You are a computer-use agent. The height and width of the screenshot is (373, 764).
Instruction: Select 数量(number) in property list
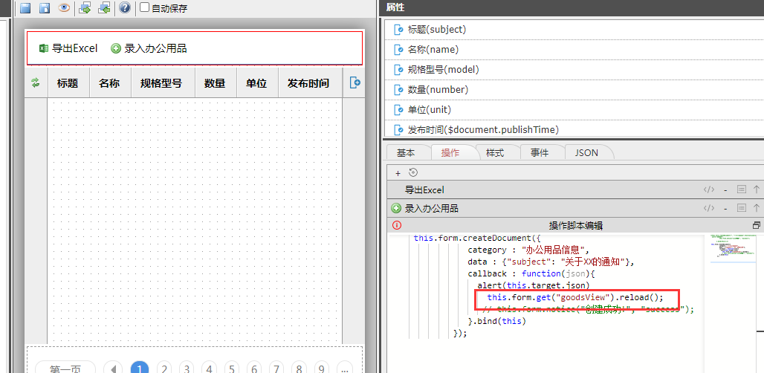[574, 90]
